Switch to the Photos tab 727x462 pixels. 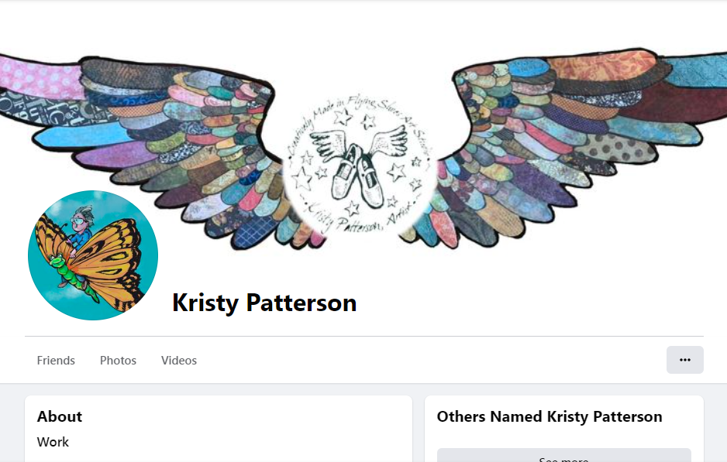tap(118, 360)
